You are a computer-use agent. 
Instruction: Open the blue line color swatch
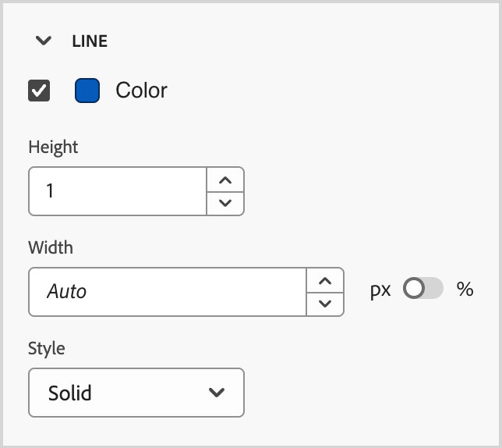pyautogui.click(x=87, y=91)
